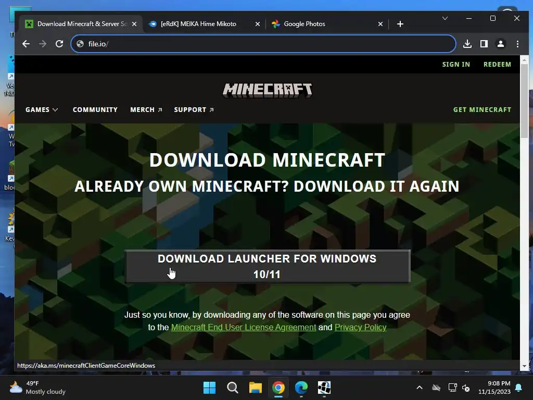Open Chrome three-dot menu
533x400 pixels.
(517, 44)
